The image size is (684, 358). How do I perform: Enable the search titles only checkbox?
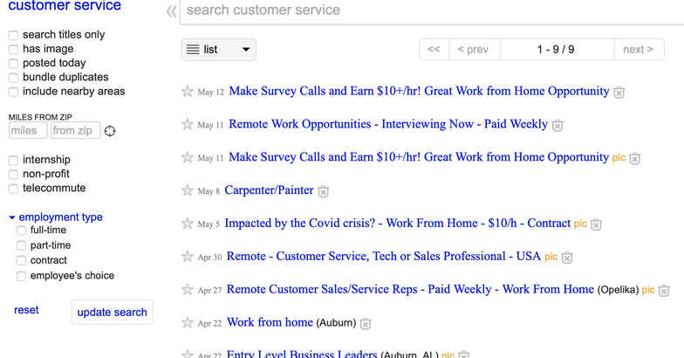(x=14, y=35)
